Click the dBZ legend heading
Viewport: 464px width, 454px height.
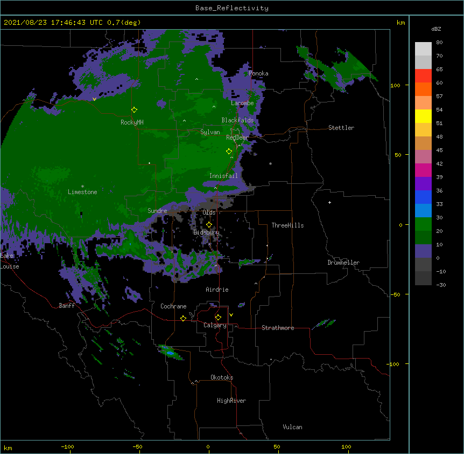click(x=436, y=29)
